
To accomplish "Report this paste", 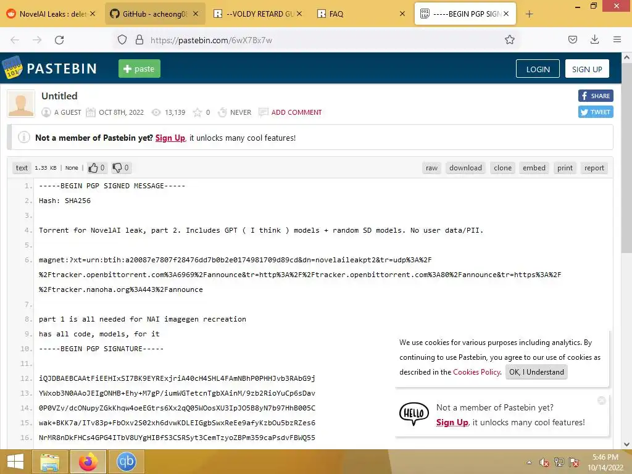I will [594, 168].
